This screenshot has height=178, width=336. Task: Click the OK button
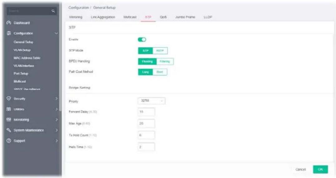(320, 169)
